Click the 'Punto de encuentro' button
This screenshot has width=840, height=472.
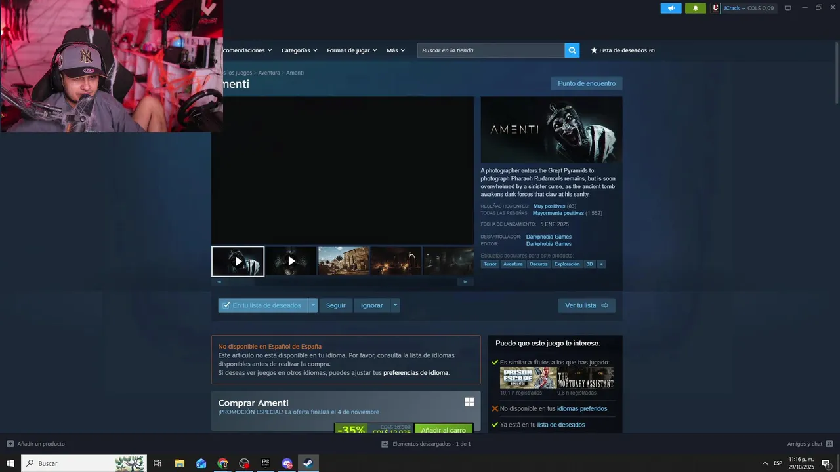point(587,83)
